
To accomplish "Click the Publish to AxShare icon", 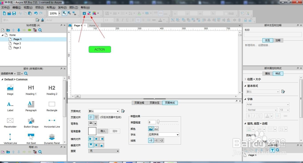I will click(89, 13).
